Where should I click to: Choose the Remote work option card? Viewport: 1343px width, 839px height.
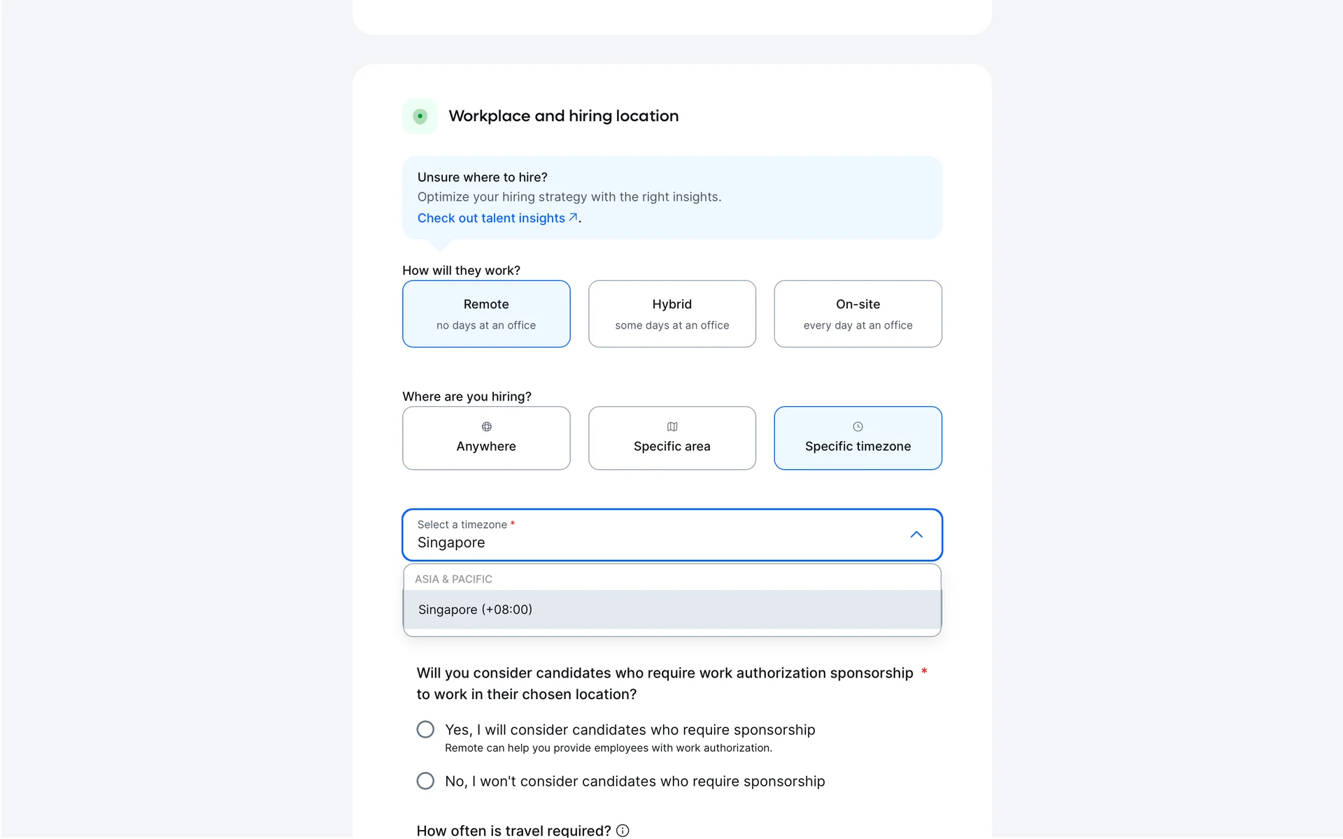(x=486, y=314)
